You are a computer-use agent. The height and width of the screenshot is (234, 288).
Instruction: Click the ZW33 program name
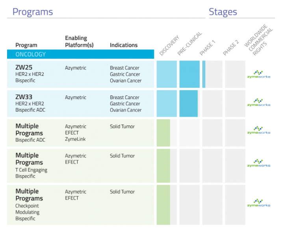[24, 97]
